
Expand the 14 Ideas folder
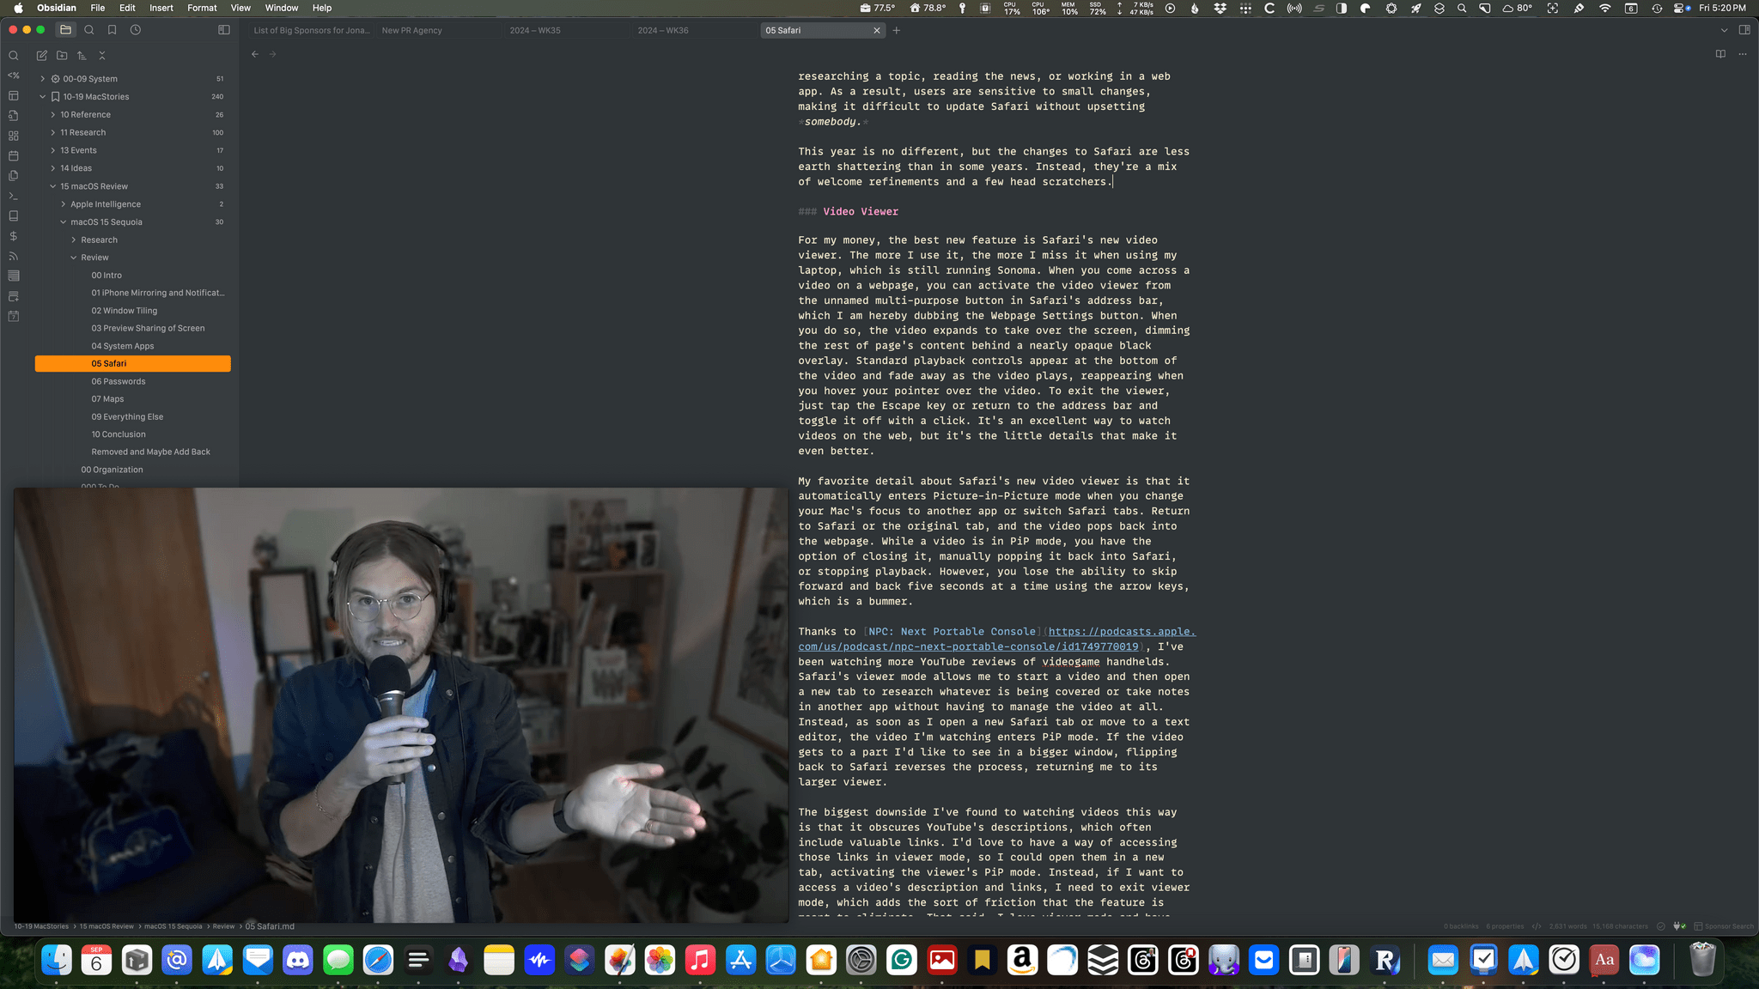pos(133,168)
